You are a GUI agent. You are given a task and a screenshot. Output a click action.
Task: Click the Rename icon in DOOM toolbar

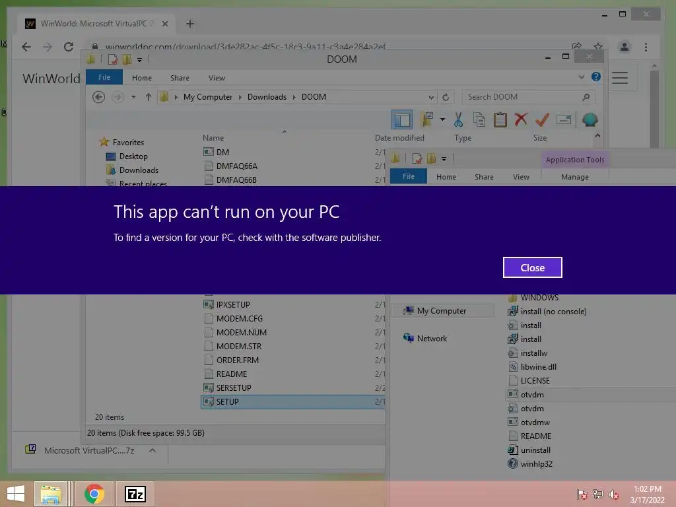[564, 119]
